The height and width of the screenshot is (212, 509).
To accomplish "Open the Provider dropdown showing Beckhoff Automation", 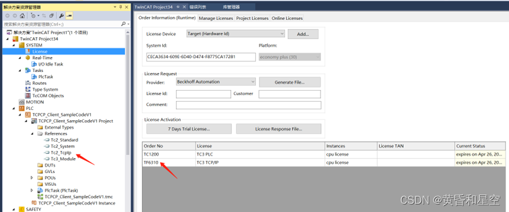I will [216, 82].
